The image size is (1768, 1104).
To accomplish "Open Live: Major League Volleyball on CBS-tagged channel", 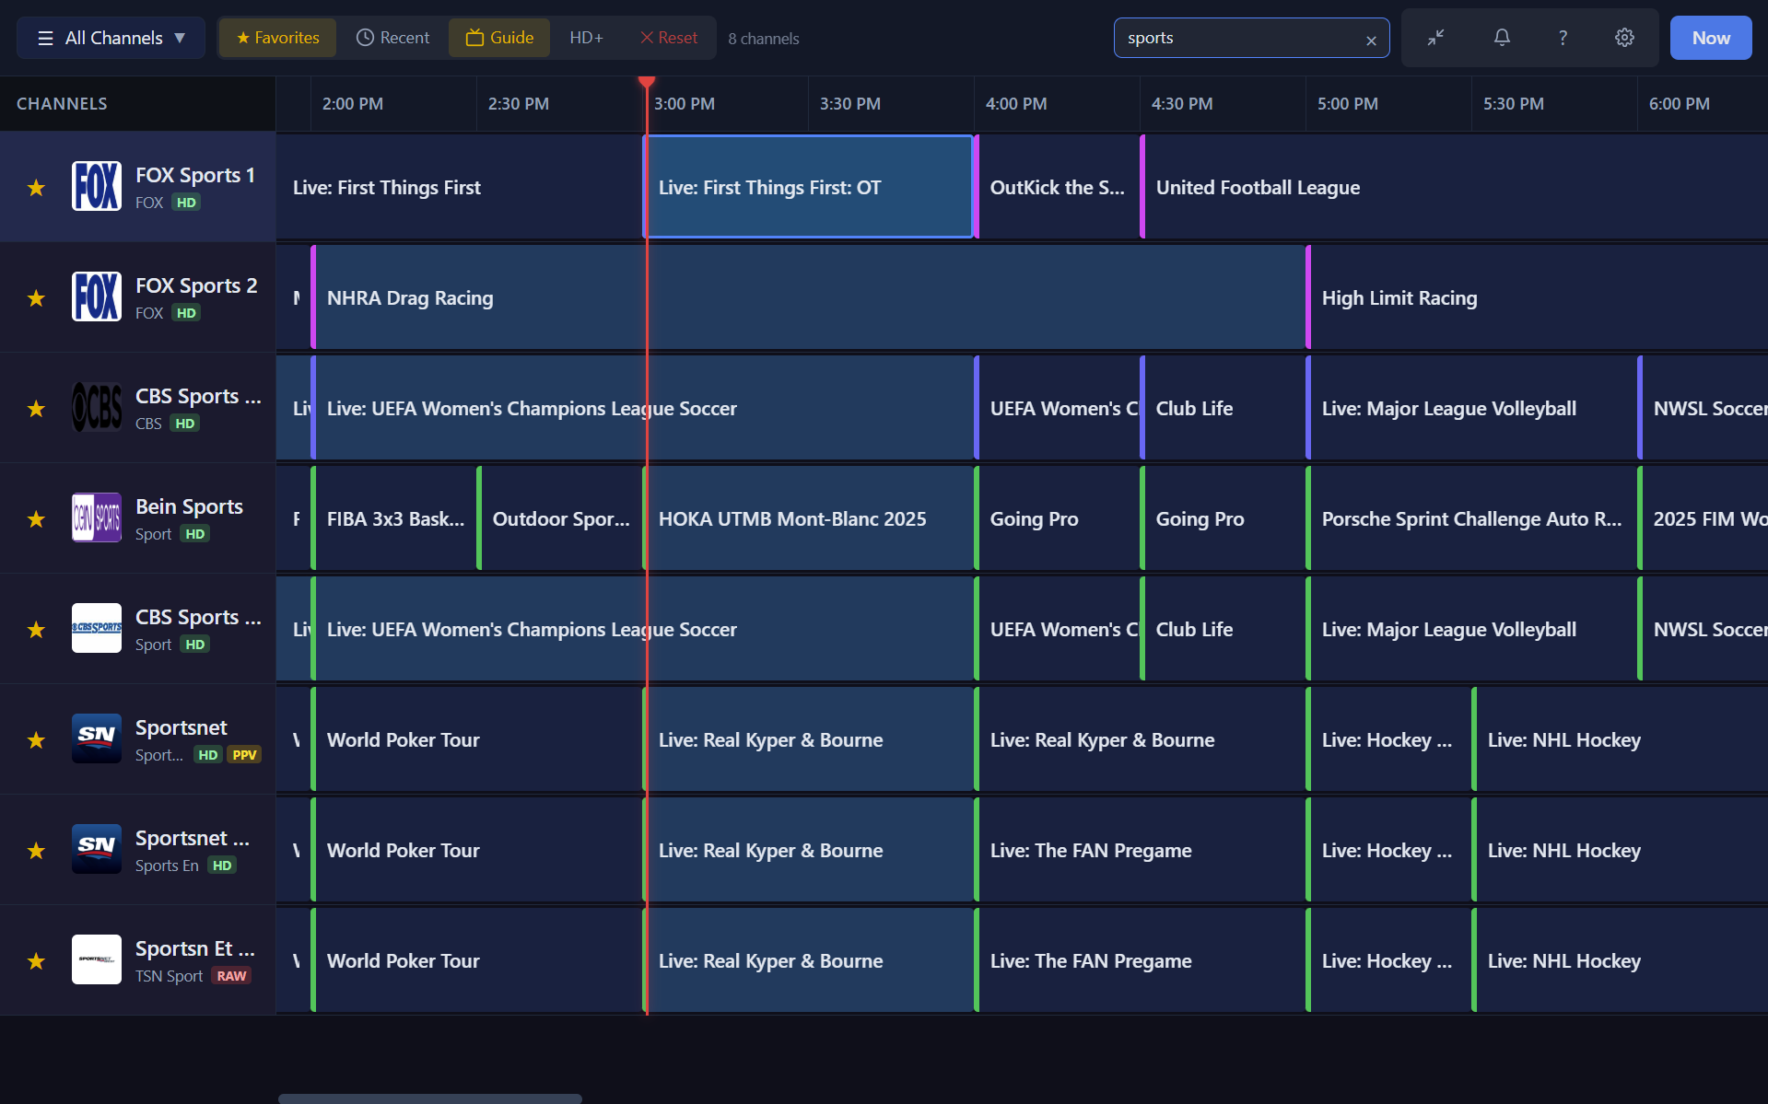I will [x=1471, y=408].
